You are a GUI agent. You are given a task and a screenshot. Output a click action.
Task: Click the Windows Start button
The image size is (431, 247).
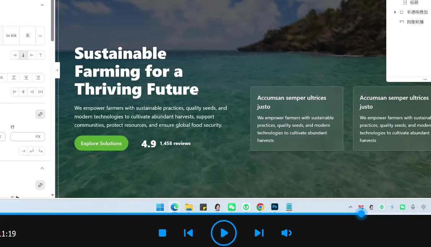pos(160,207)
